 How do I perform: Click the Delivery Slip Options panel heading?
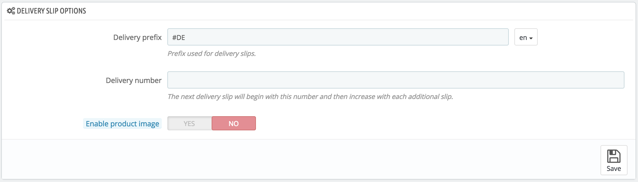tap(51, 11)
